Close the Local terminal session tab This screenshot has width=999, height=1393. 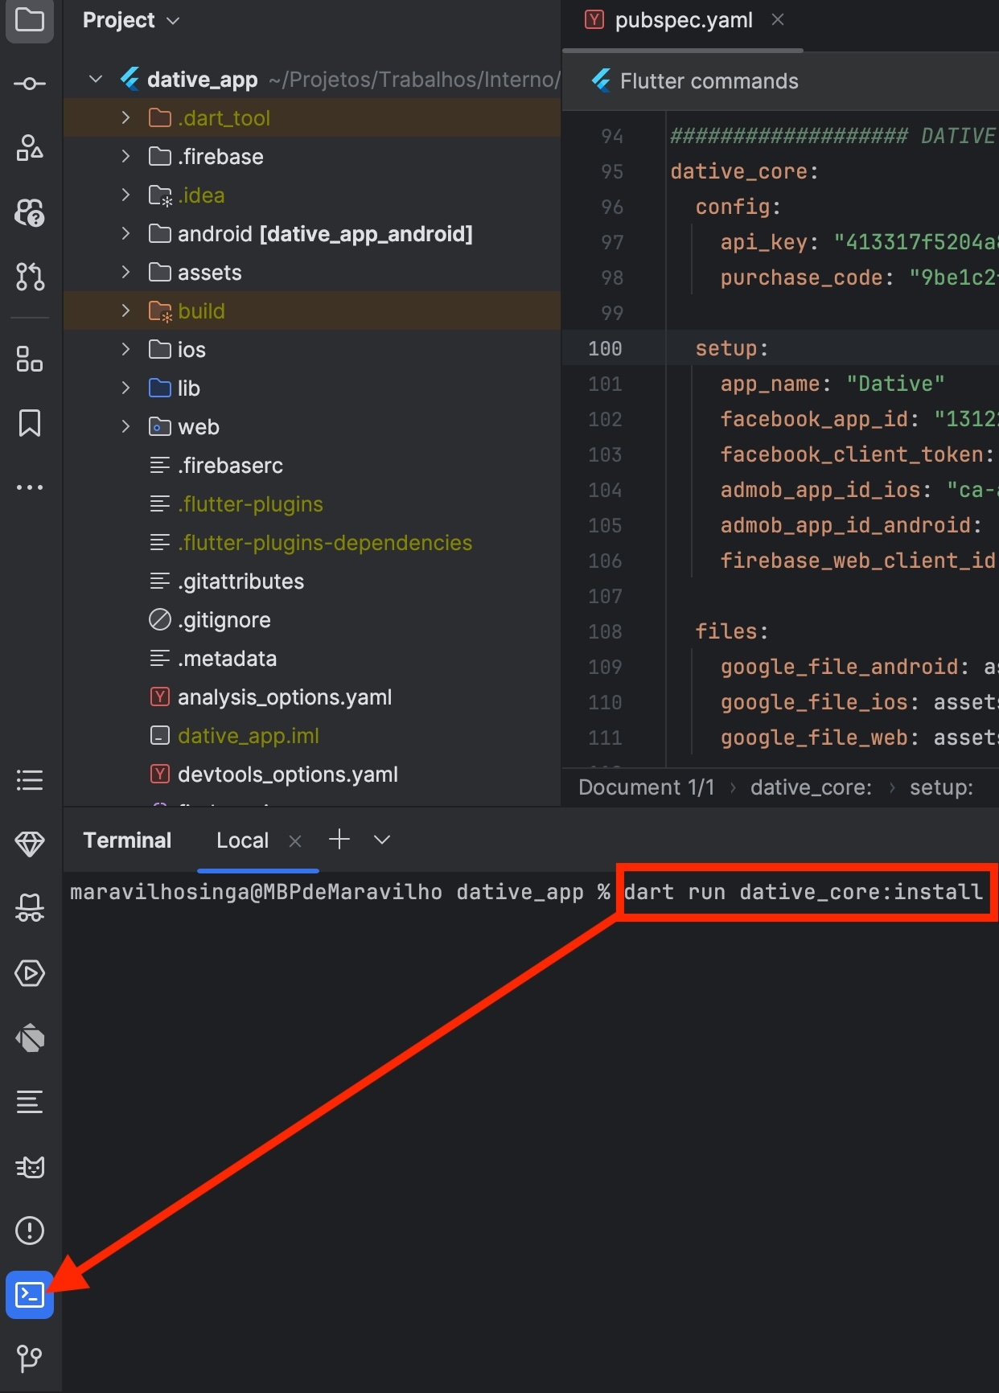tap(295, 840)
